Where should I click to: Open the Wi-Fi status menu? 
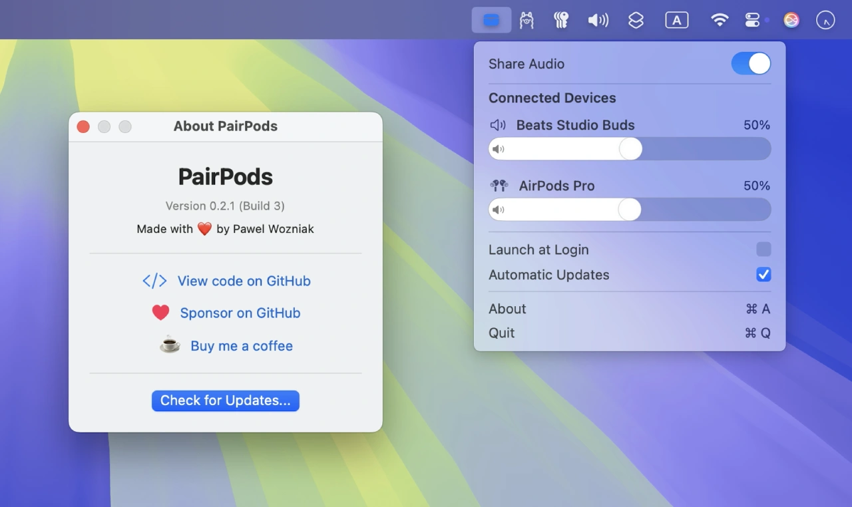[x=720, y=20]
